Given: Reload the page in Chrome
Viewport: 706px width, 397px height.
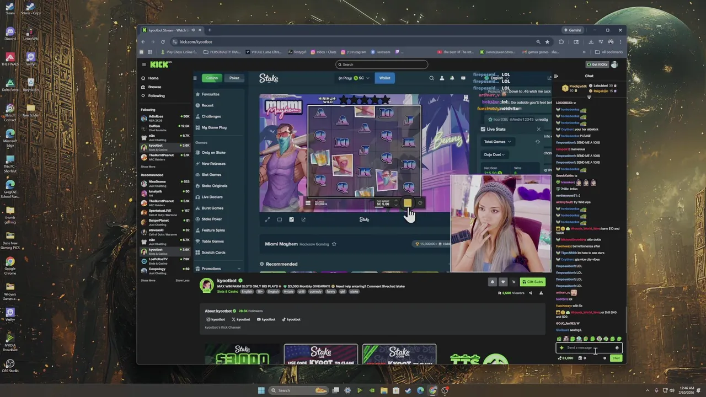Looking at the screenshot, I should click(163, 42).
